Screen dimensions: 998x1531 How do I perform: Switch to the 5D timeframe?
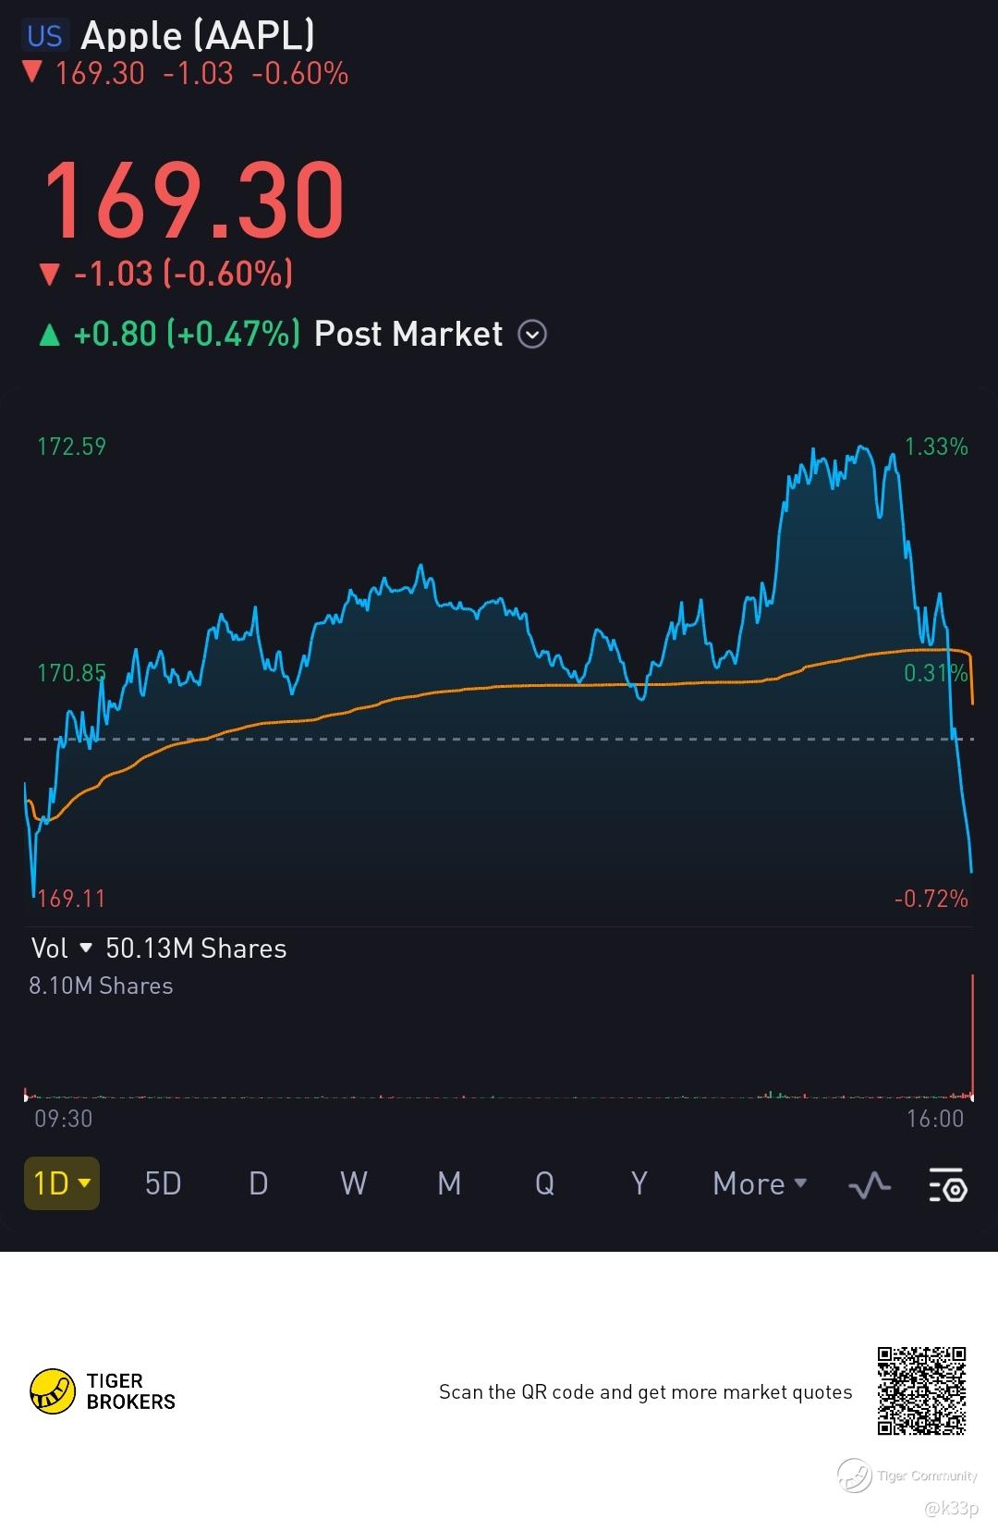point(163,1184)
